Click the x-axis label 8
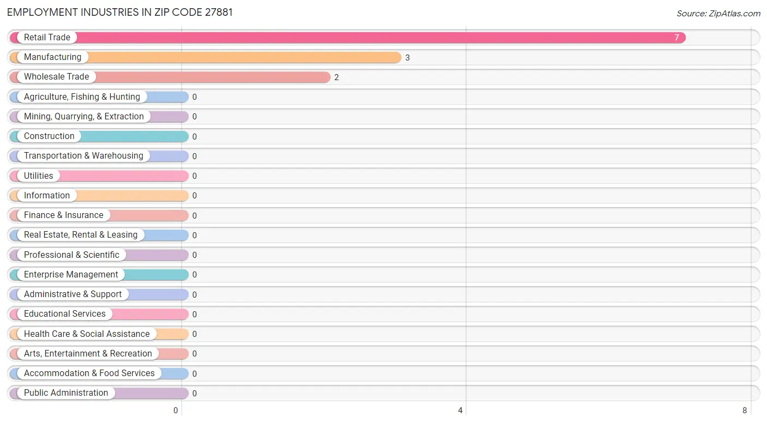 point(745,410)
